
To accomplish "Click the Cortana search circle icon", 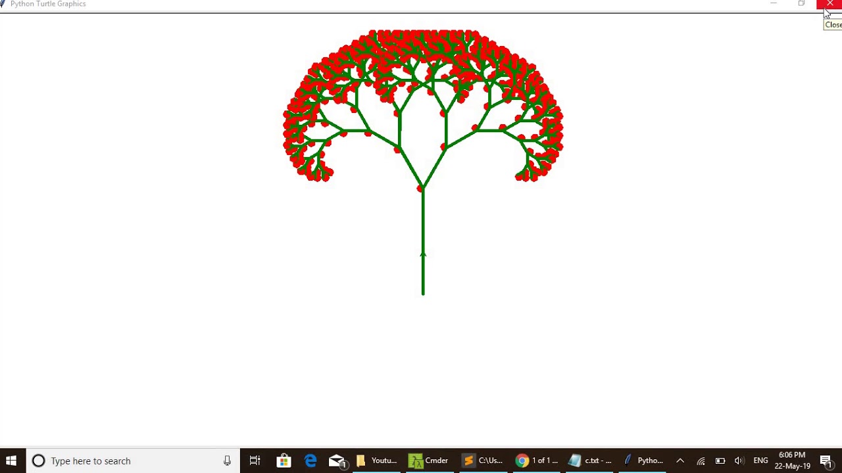I will click(x=38, y=461).
